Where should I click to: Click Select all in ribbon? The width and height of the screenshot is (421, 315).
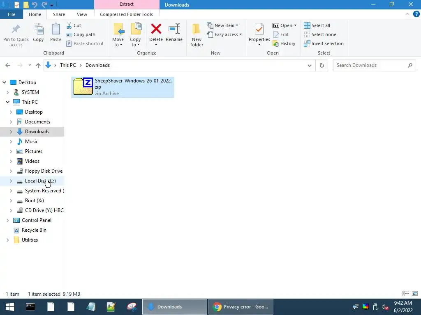[317, 25]
